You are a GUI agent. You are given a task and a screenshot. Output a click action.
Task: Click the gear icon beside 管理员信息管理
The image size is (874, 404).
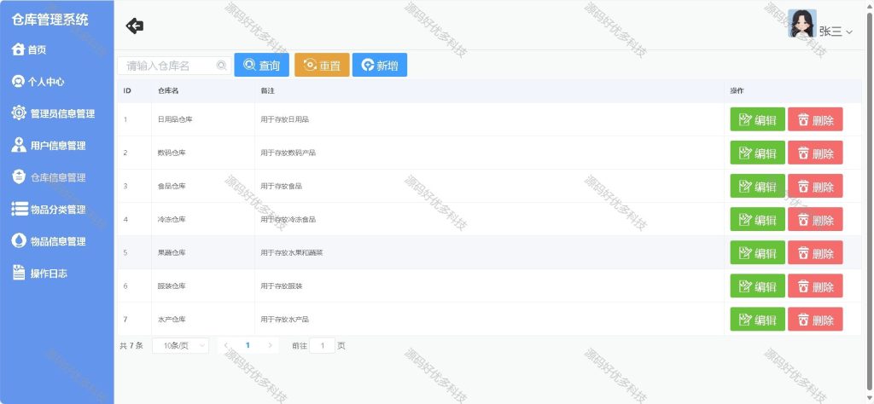click(x=19, y=113)
